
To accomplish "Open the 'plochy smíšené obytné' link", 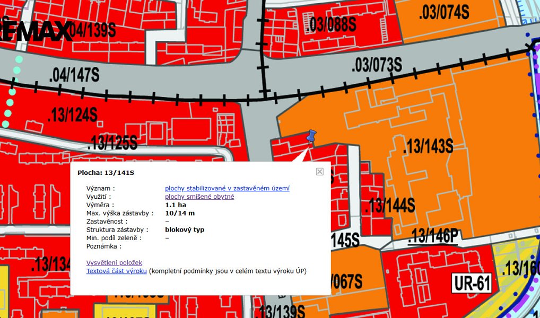I will tap(199, 197).
